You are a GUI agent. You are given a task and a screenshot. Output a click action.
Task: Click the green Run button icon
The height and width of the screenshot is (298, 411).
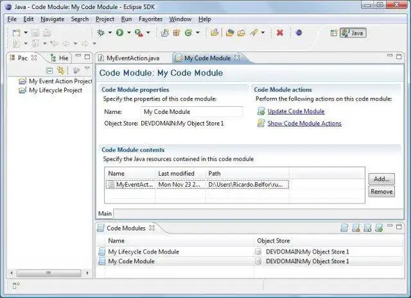tap(120, 33)
